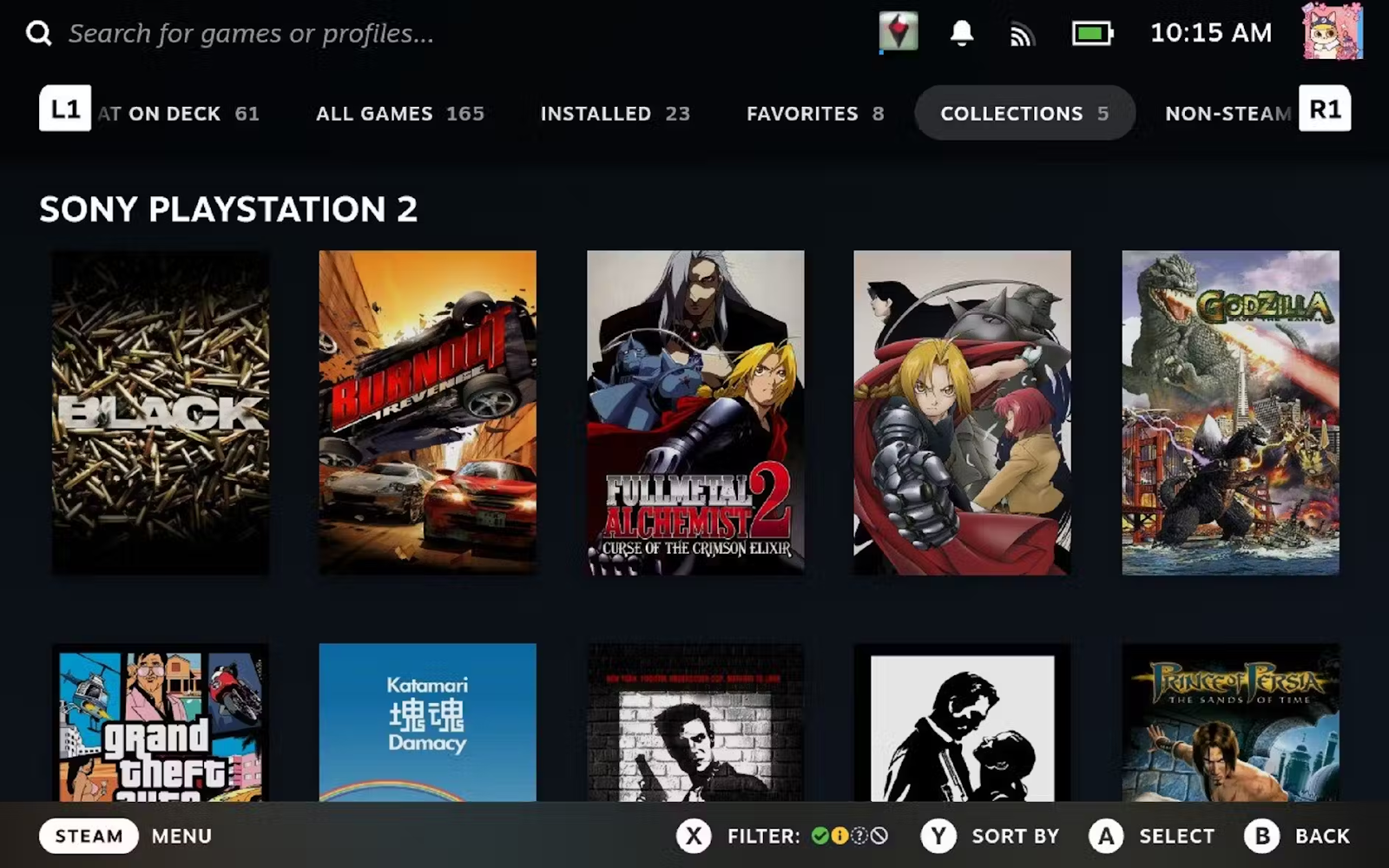The image size is (1389, 868).
Task: Open the Godzilla game cover
Action: [1230, 412]
